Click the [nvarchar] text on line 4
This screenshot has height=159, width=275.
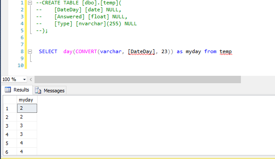pos(91,24)
